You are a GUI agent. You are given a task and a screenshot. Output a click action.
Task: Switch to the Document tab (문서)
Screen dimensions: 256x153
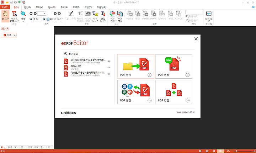point(52,7)
